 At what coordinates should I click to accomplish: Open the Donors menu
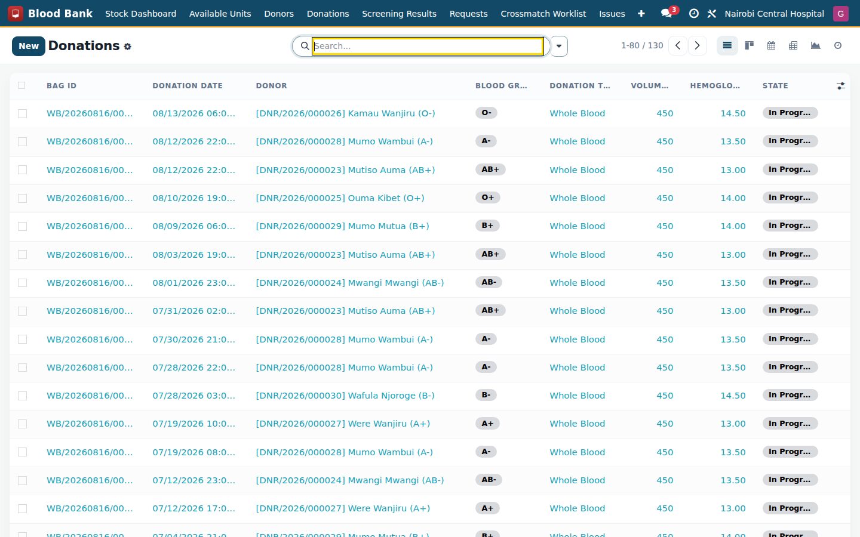[279, 13]
